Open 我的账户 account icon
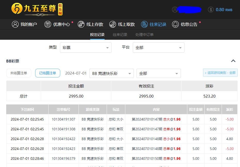The width and height of the screenshot is (240, 167). point(15,24)
